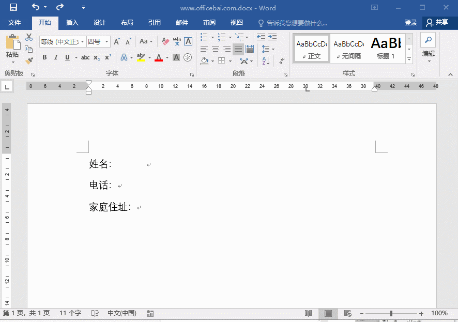Screen dimensions: 458x322
Task: Click the 共享 share button
Action: point(437,22)
